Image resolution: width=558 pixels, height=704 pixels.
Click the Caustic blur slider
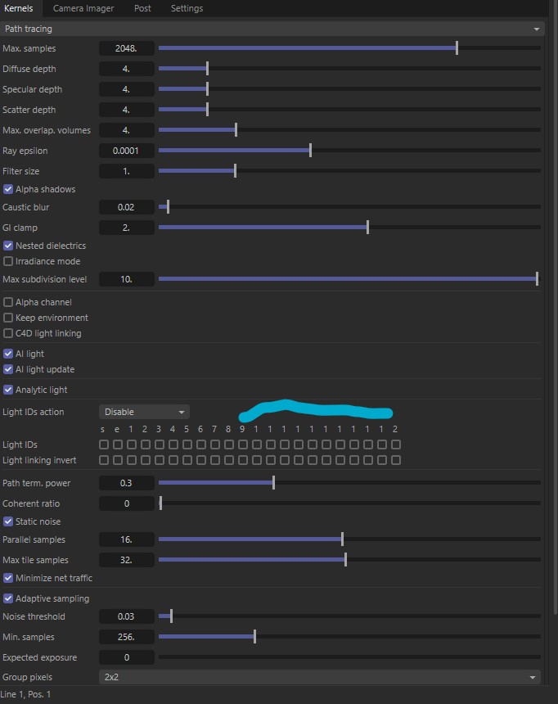349,207
